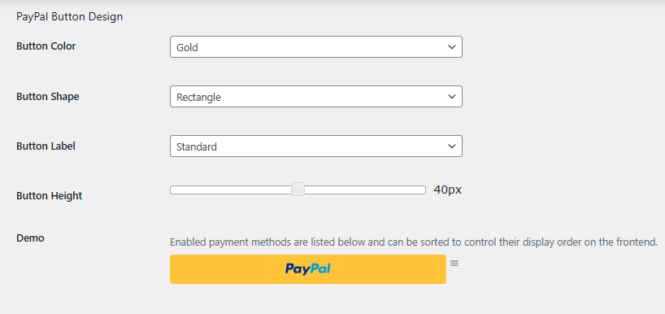Open the Button Shape dropdown showing Rectangle
This screenshot has height=314, width=665.
click(316, 96)
